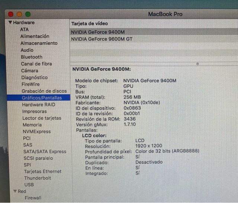Select Impresoras in the sidebar
238x203 pixels.
35,111
